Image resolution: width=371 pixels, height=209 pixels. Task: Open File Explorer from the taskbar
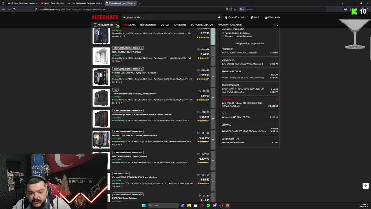point(189,206)
